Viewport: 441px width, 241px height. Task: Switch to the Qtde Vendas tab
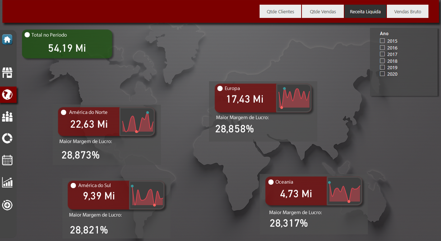[323, 11]
